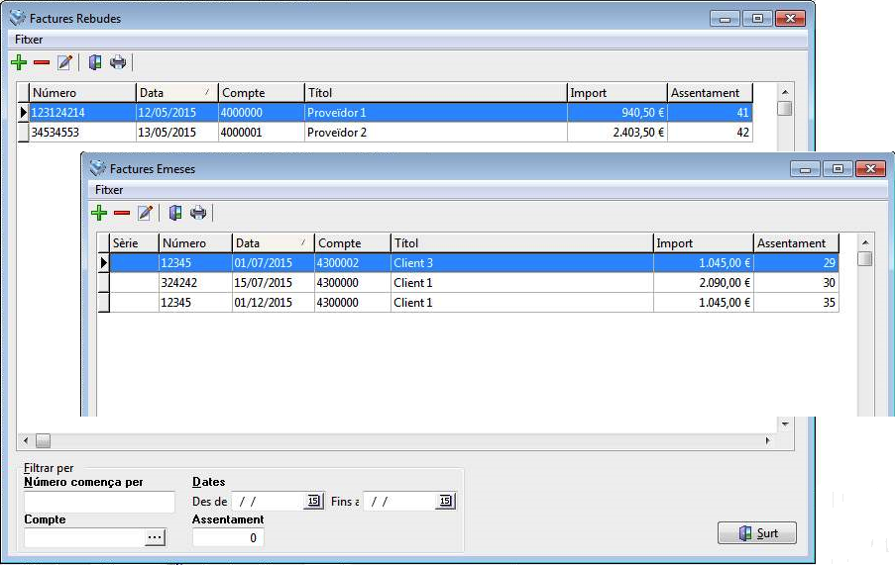Sort by Número column in Factures Emeses
This screenshot has height=565, width=896.
coord(195,243)
